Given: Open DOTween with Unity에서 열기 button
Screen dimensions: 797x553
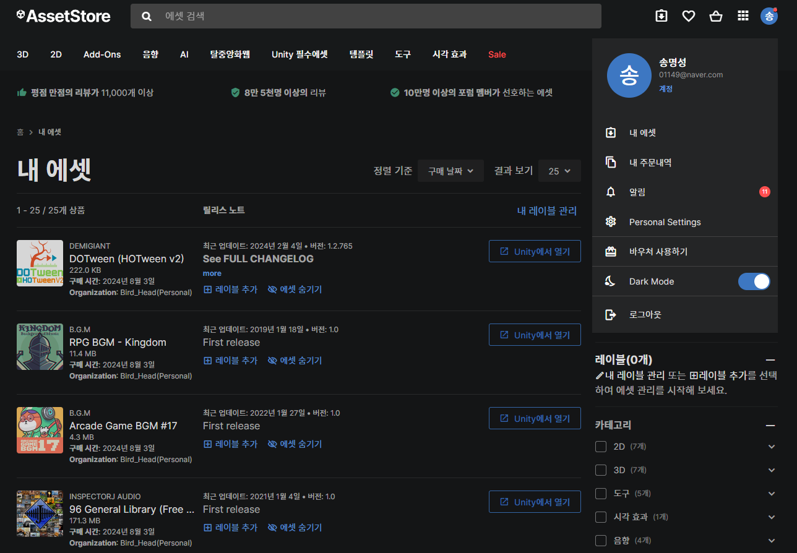Looking at the screenshot, I should 535,252.
